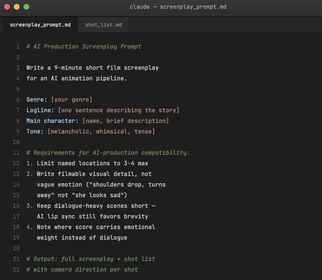
Task: Click the red close window button
Action: pyautogui.click(x=7, y=7)
